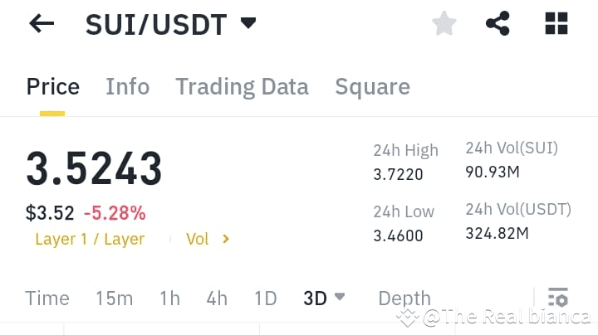
Task: Choose the 1h chart interval
Action: (169, 298)
